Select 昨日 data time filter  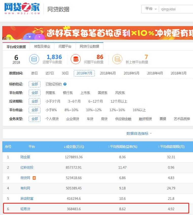(34, 73)
